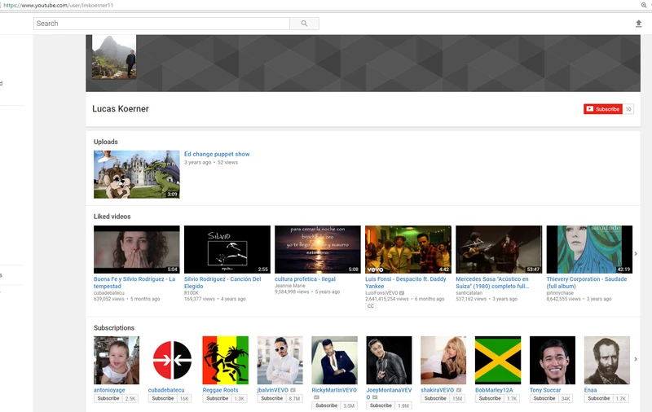Subscribe to Reggae Roots
Image resolution: width=652 pixels, height=412 pixels.
pyautogui.click(x=217, y=398)
